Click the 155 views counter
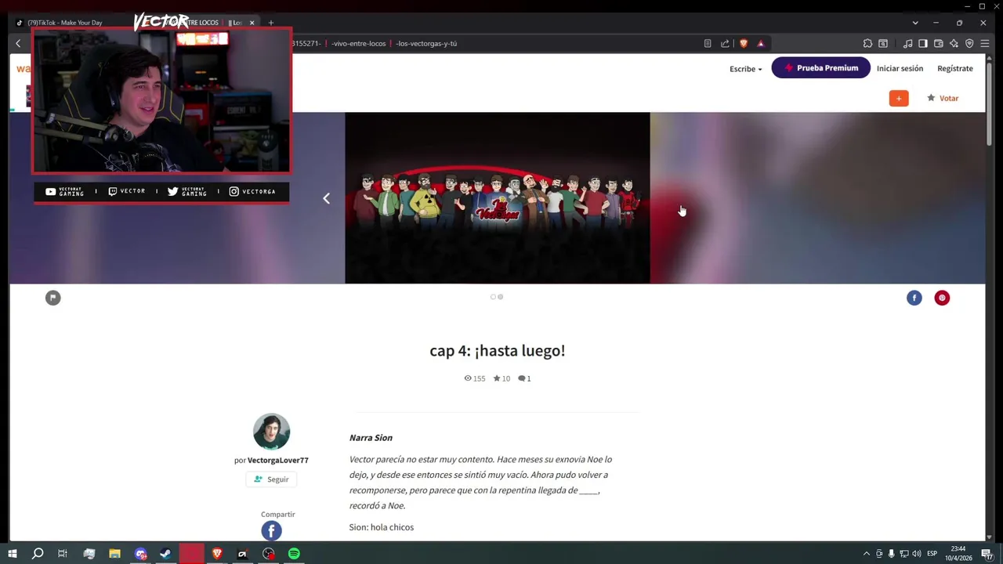 (x=475, y=378)
